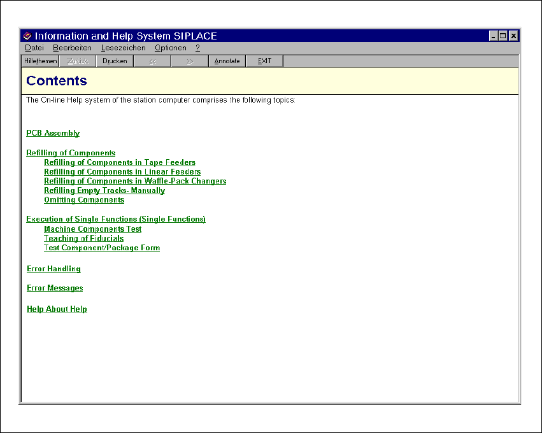Screen dimensions: 542x433
Task: Open the Refilling of Components topic
Action: tap(71, 153)
